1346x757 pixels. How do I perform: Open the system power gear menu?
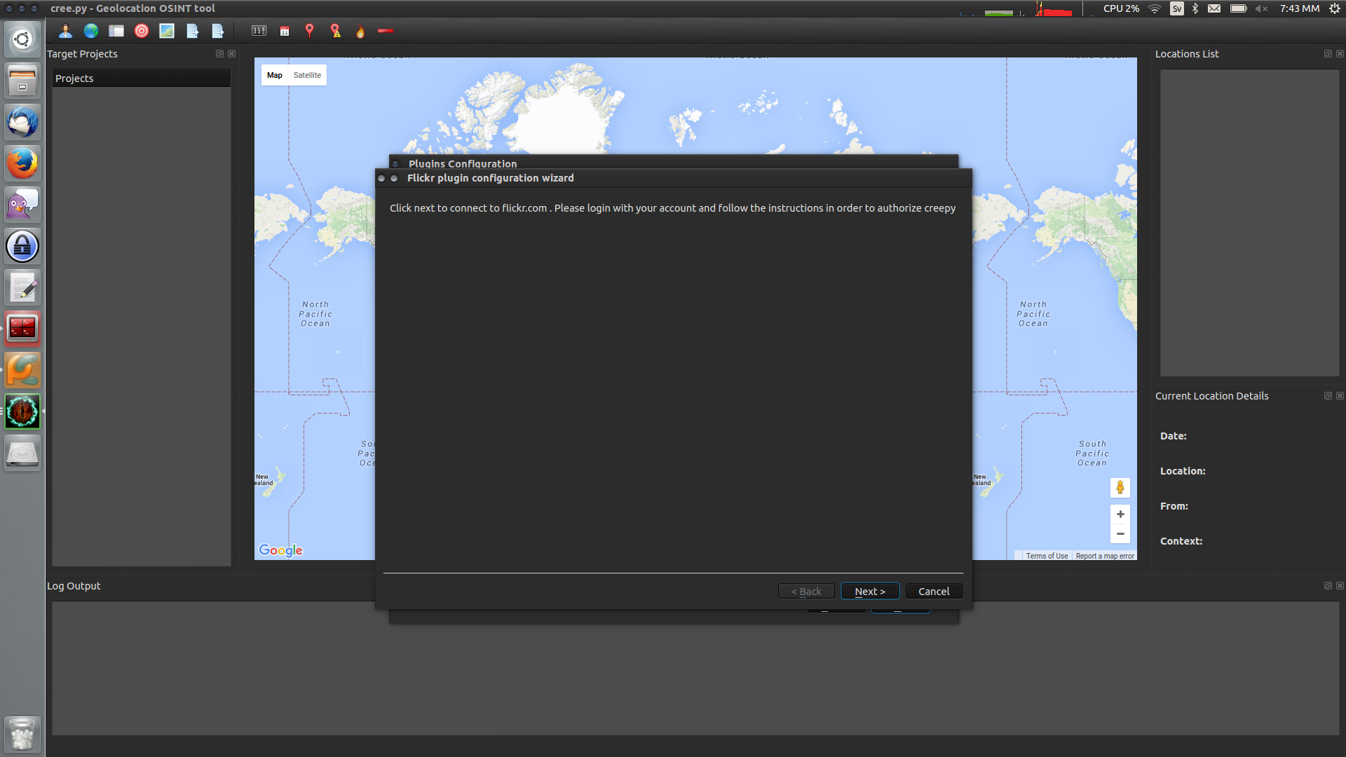point(1335,8)
